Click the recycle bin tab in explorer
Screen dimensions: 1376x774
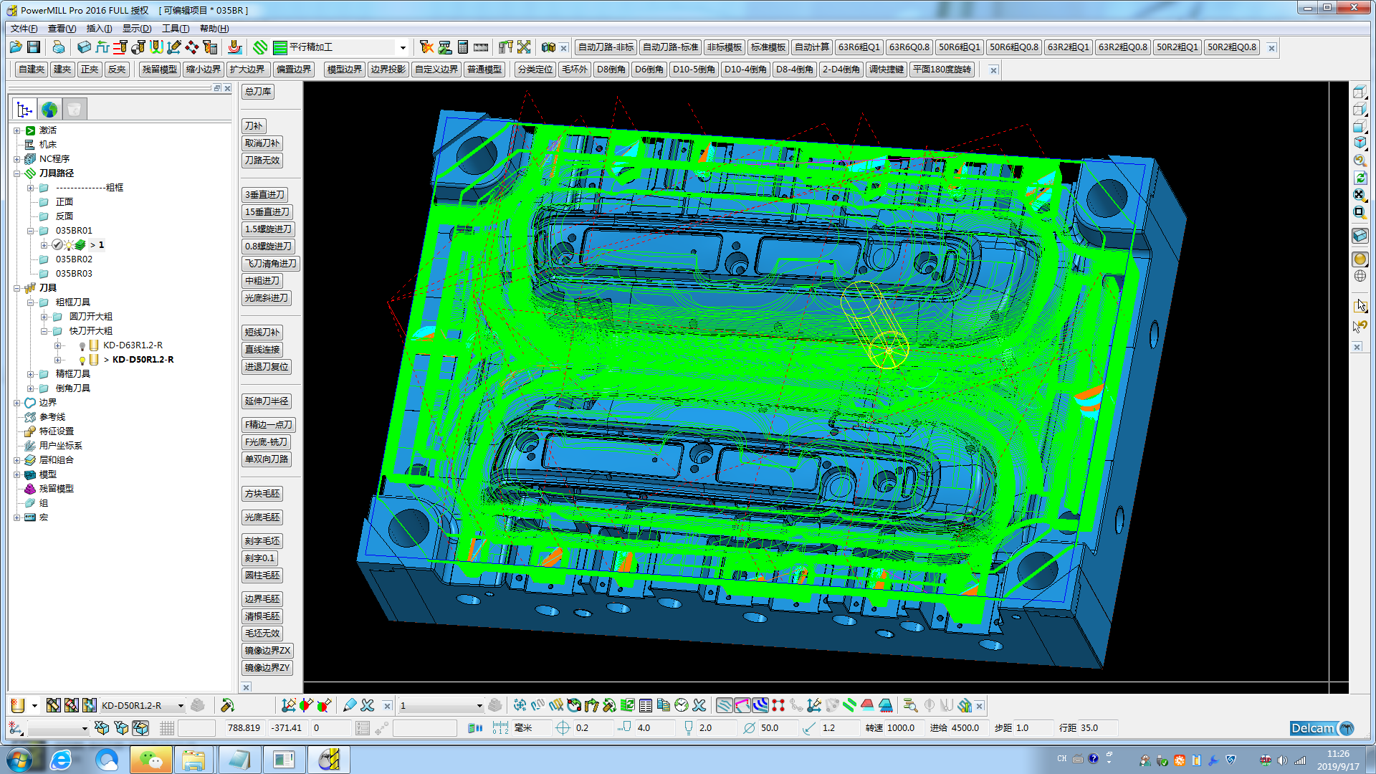pos(74,110)
